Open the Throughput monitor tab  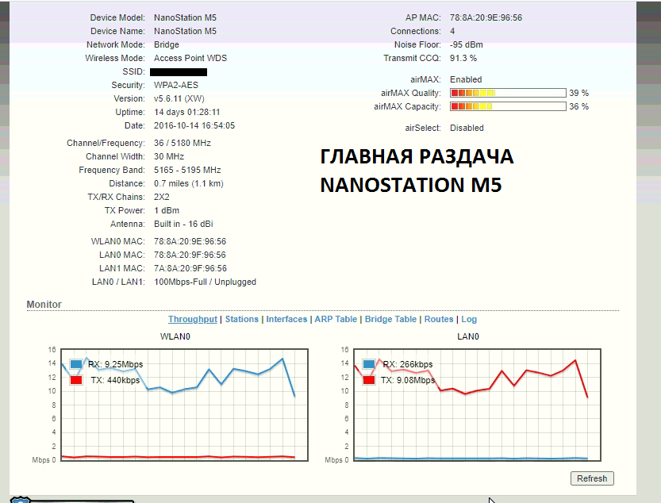point(193,319)
